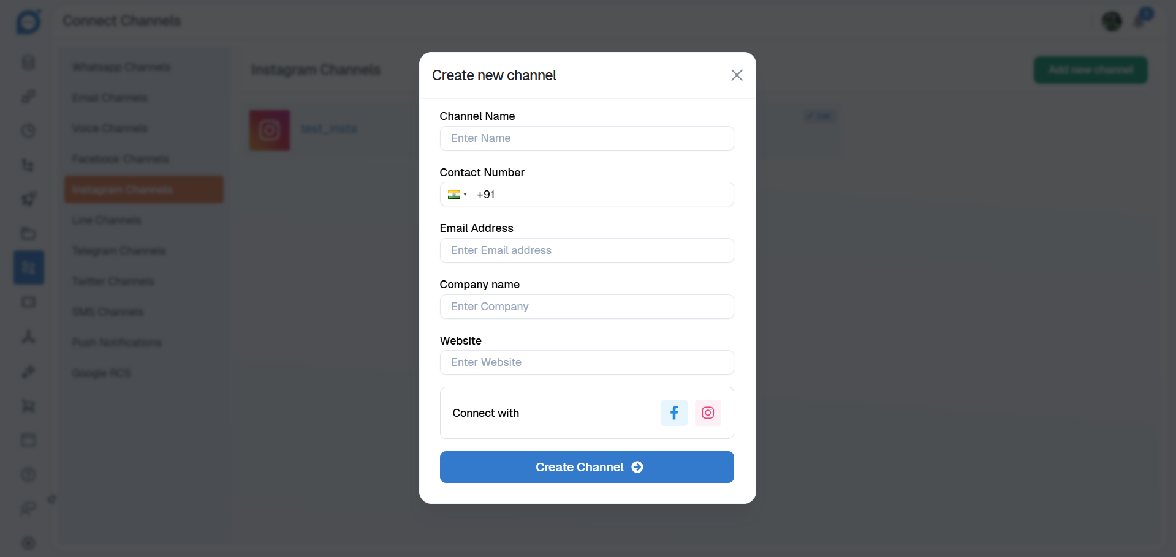Click the Add new channel green button
This screenshot has width=1176, height=557.
1091,70
